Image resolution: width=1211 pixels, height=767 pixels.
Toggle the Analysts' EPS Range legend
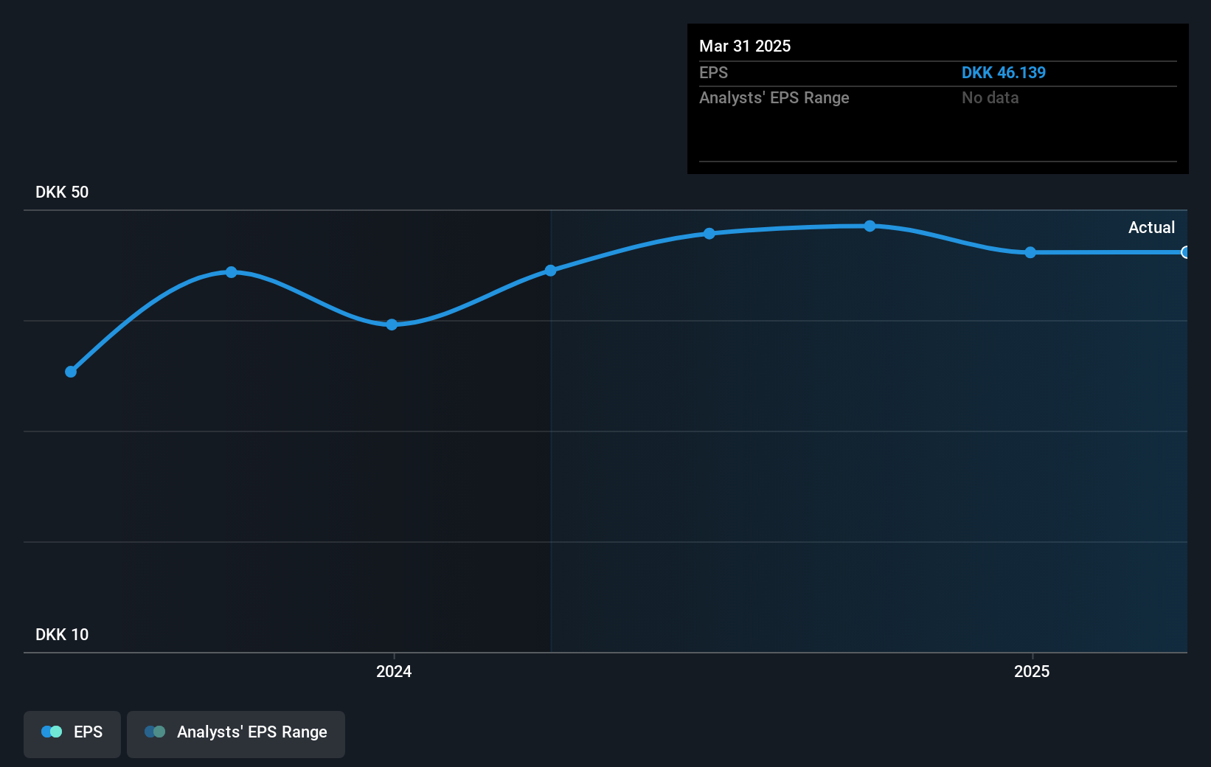point(236,734)
